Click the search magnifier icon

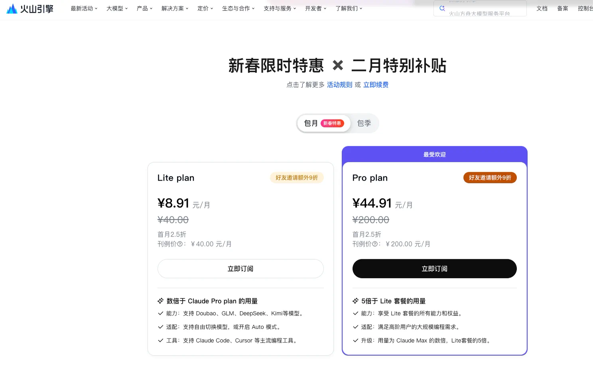pyautogui.click(x=442, y=8)
